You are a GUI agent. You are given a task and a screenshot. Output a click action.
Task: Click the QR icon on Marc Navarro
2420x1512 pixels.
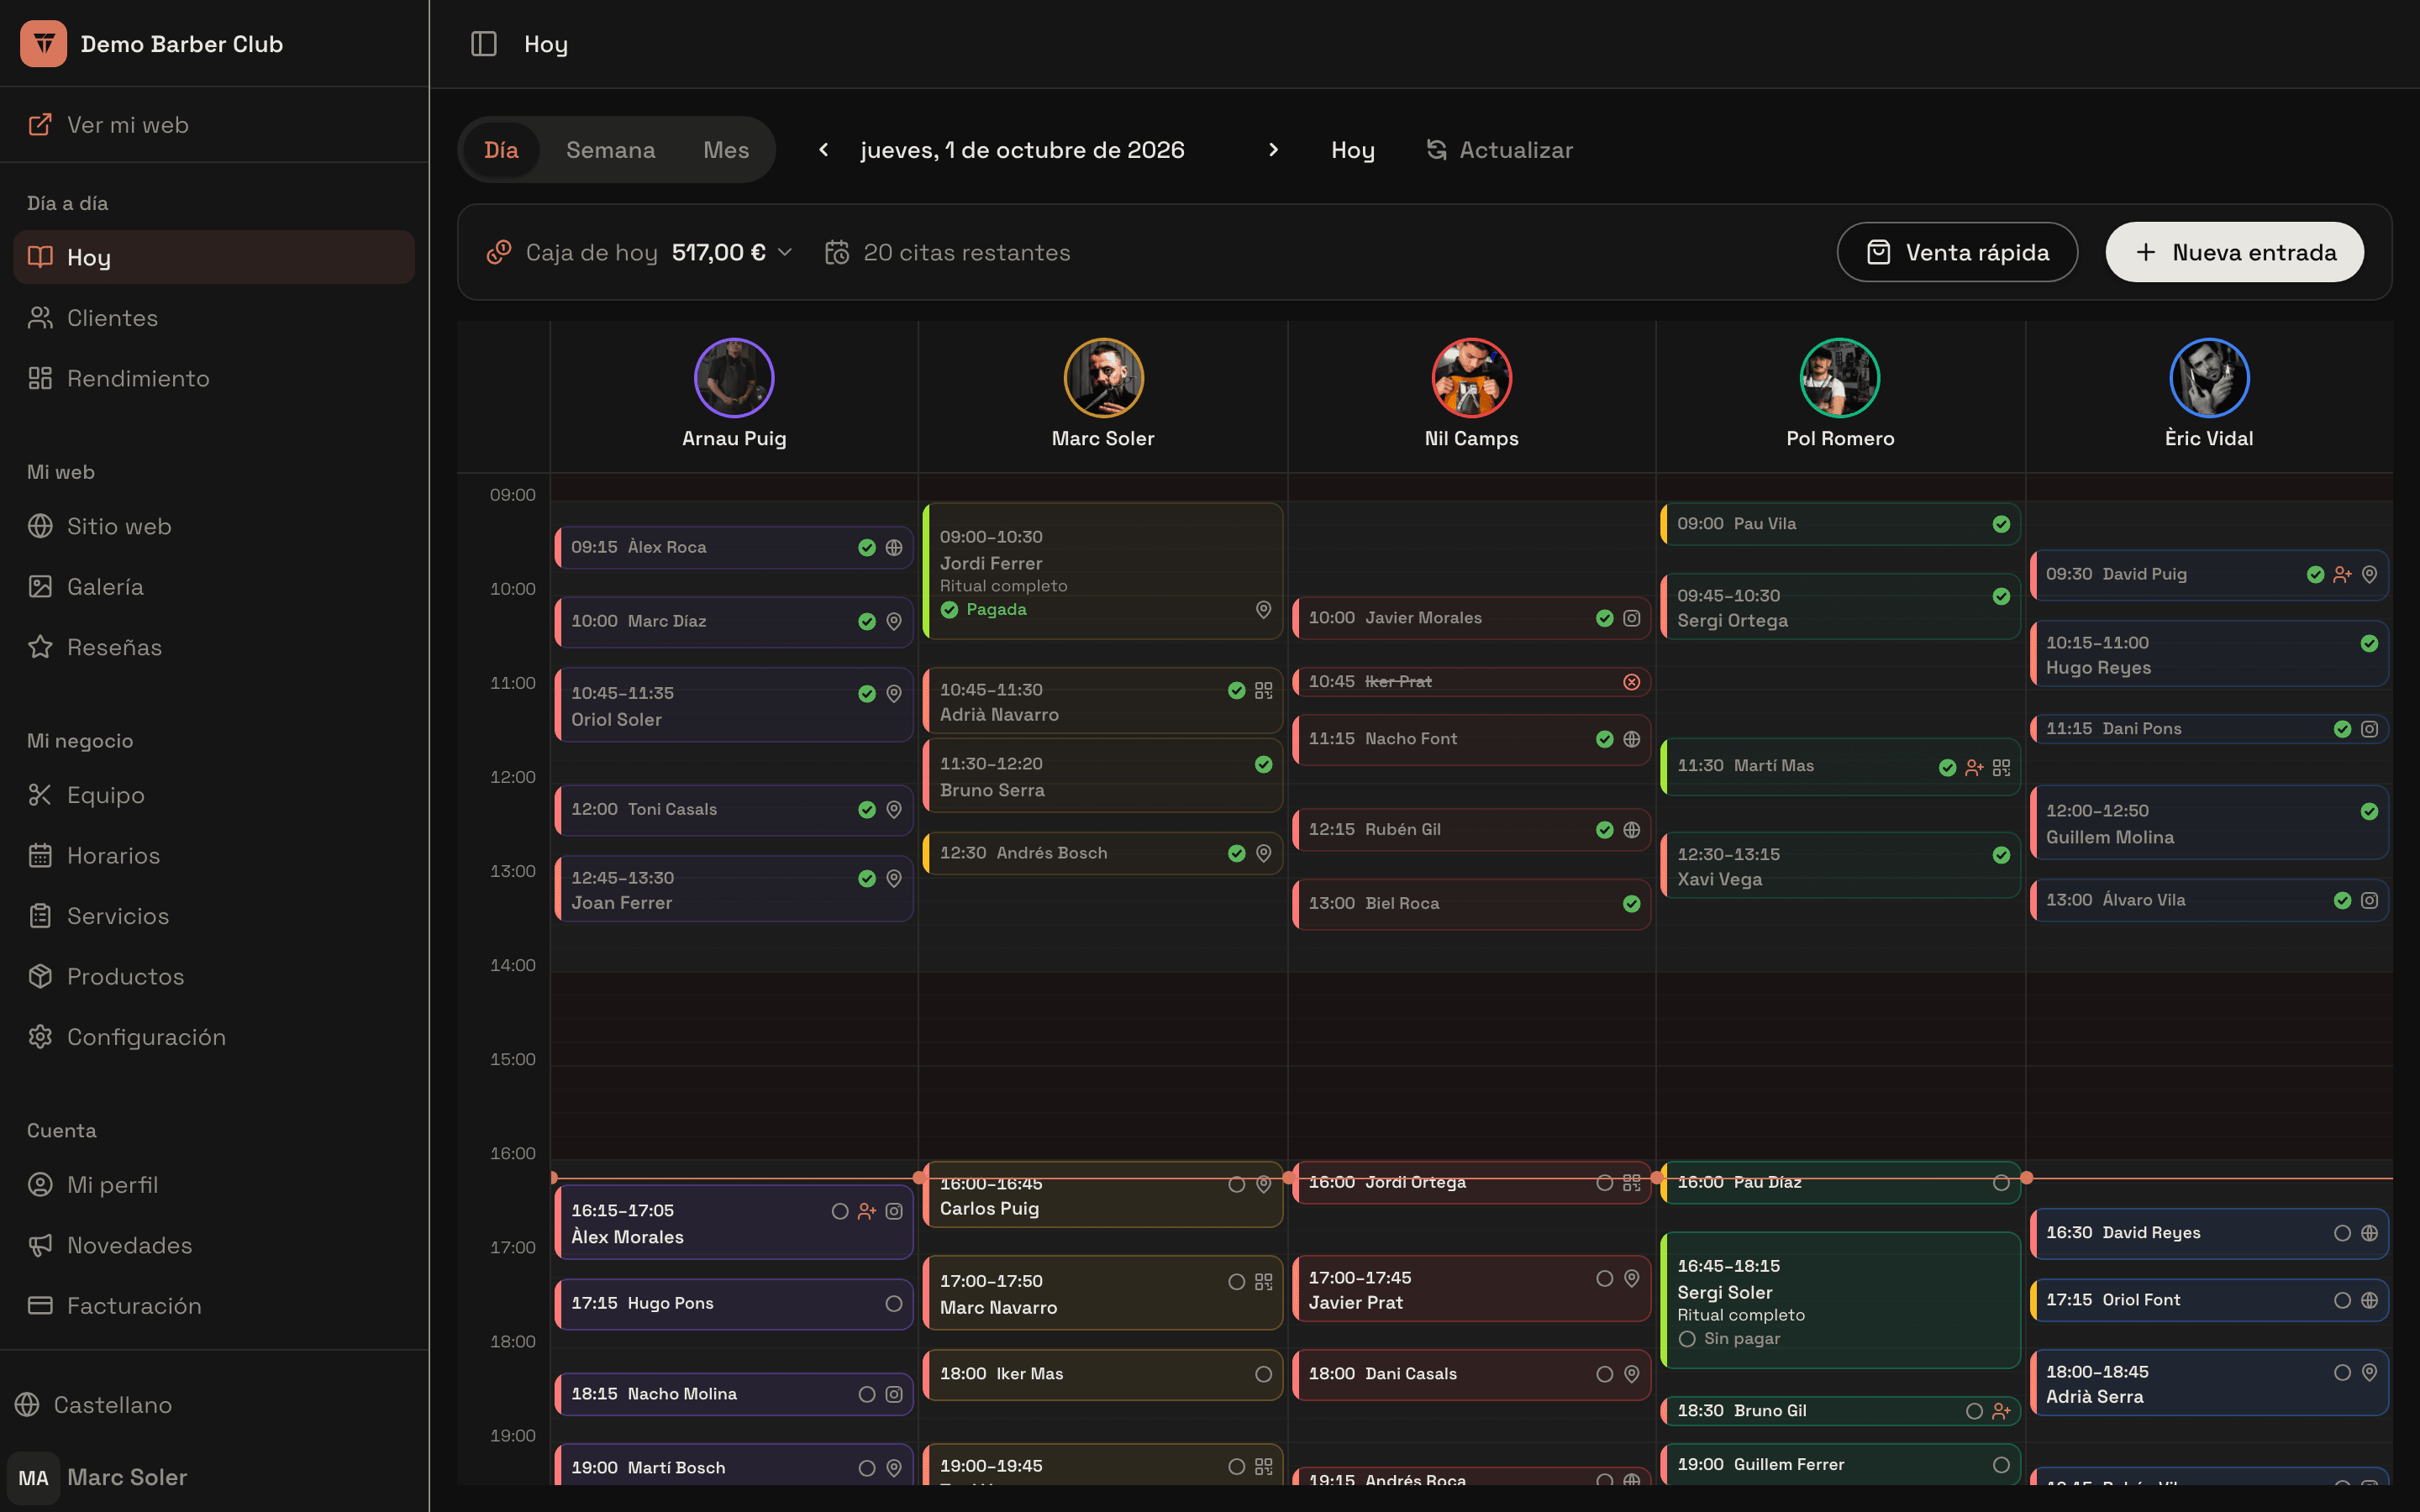coord(1264,1281)
